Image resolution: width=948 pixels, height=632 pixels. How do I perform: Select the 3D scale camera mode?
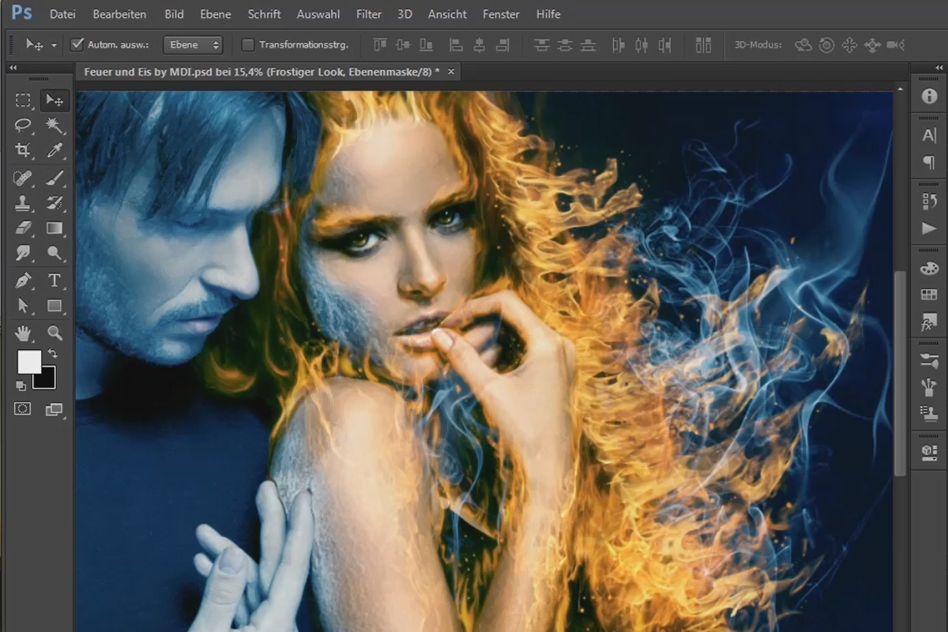click(x=896, y=45)
